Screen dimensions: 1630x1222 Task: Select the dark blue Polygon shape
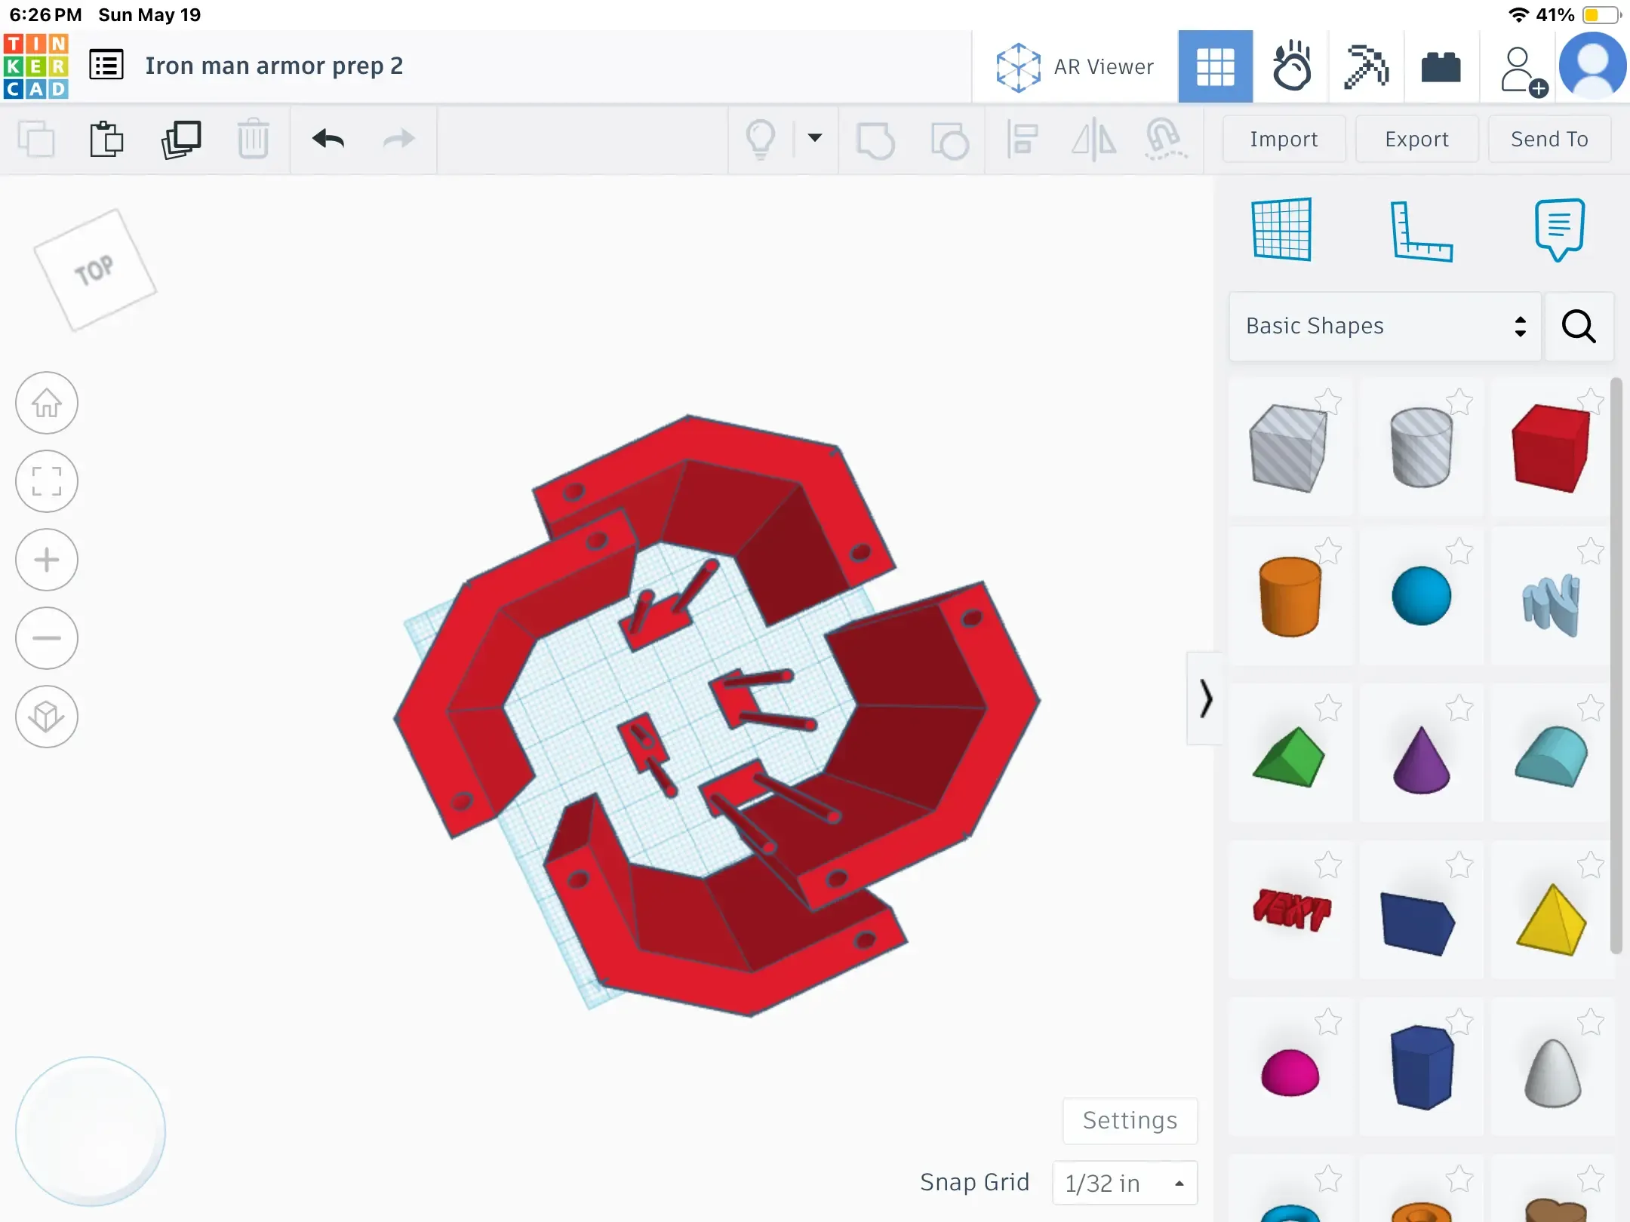(x=1421, y=1067)
